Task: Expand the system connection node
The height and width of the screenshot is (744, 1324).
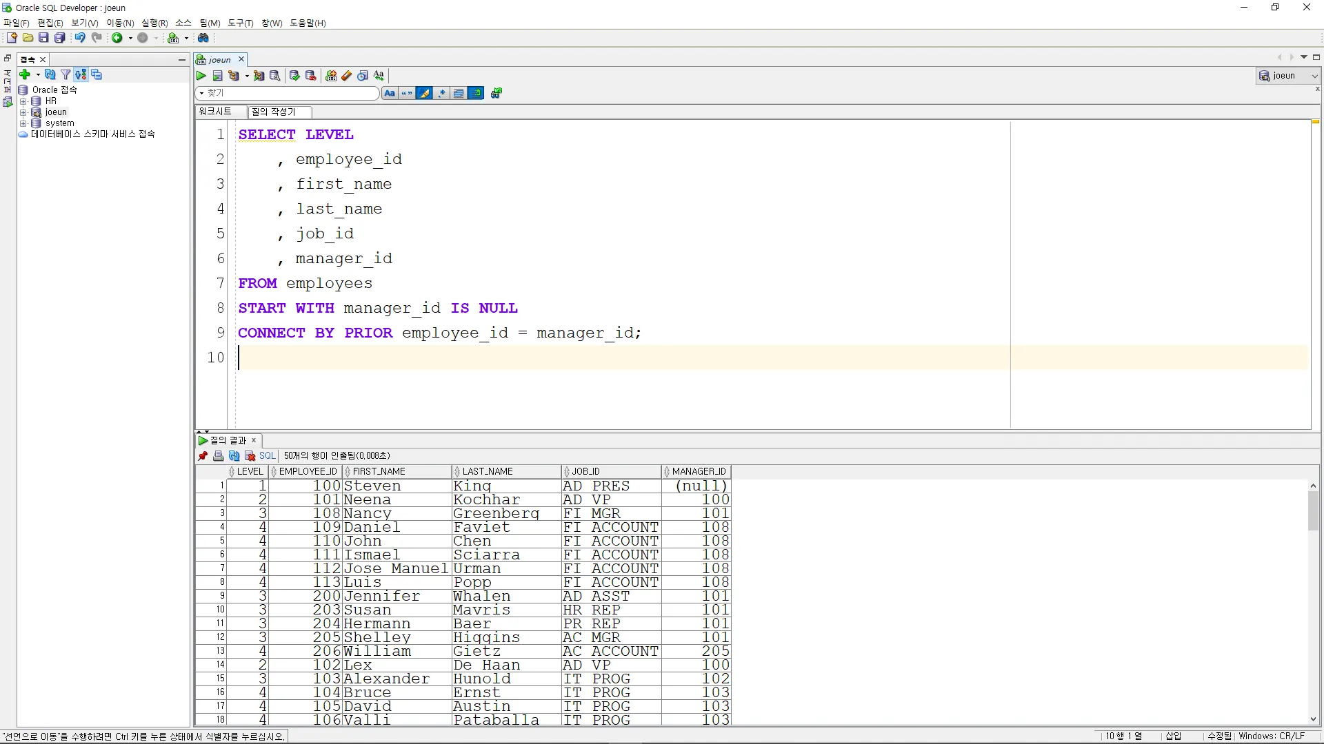Action: tap(23, 123)
